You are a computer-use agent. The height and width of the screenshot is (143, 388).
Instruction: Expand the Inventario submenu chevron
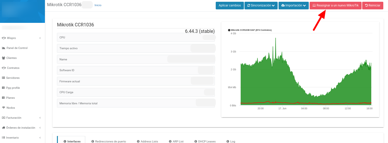coord(40,138)
